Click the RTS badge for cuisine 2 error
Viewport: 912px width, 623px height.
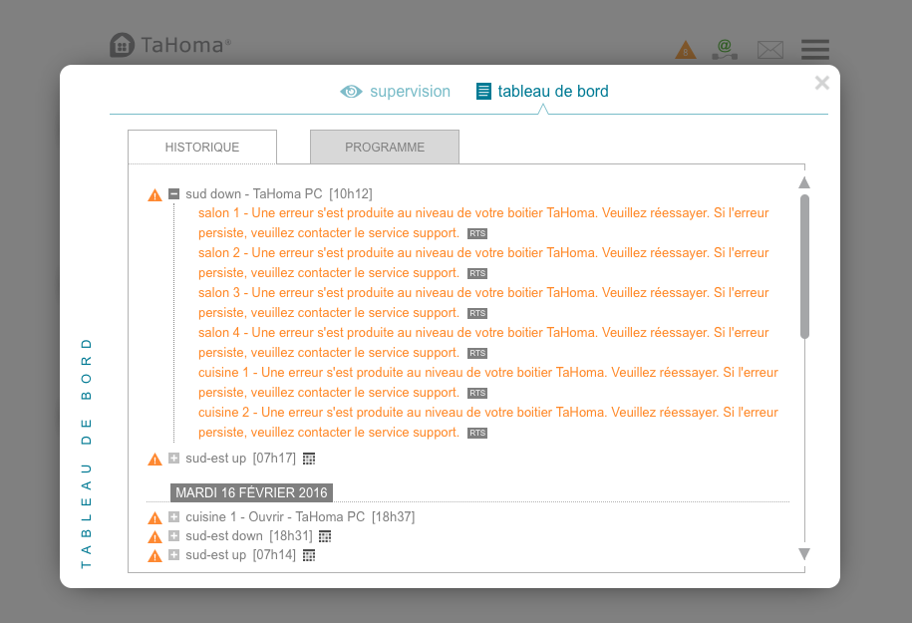477,433
